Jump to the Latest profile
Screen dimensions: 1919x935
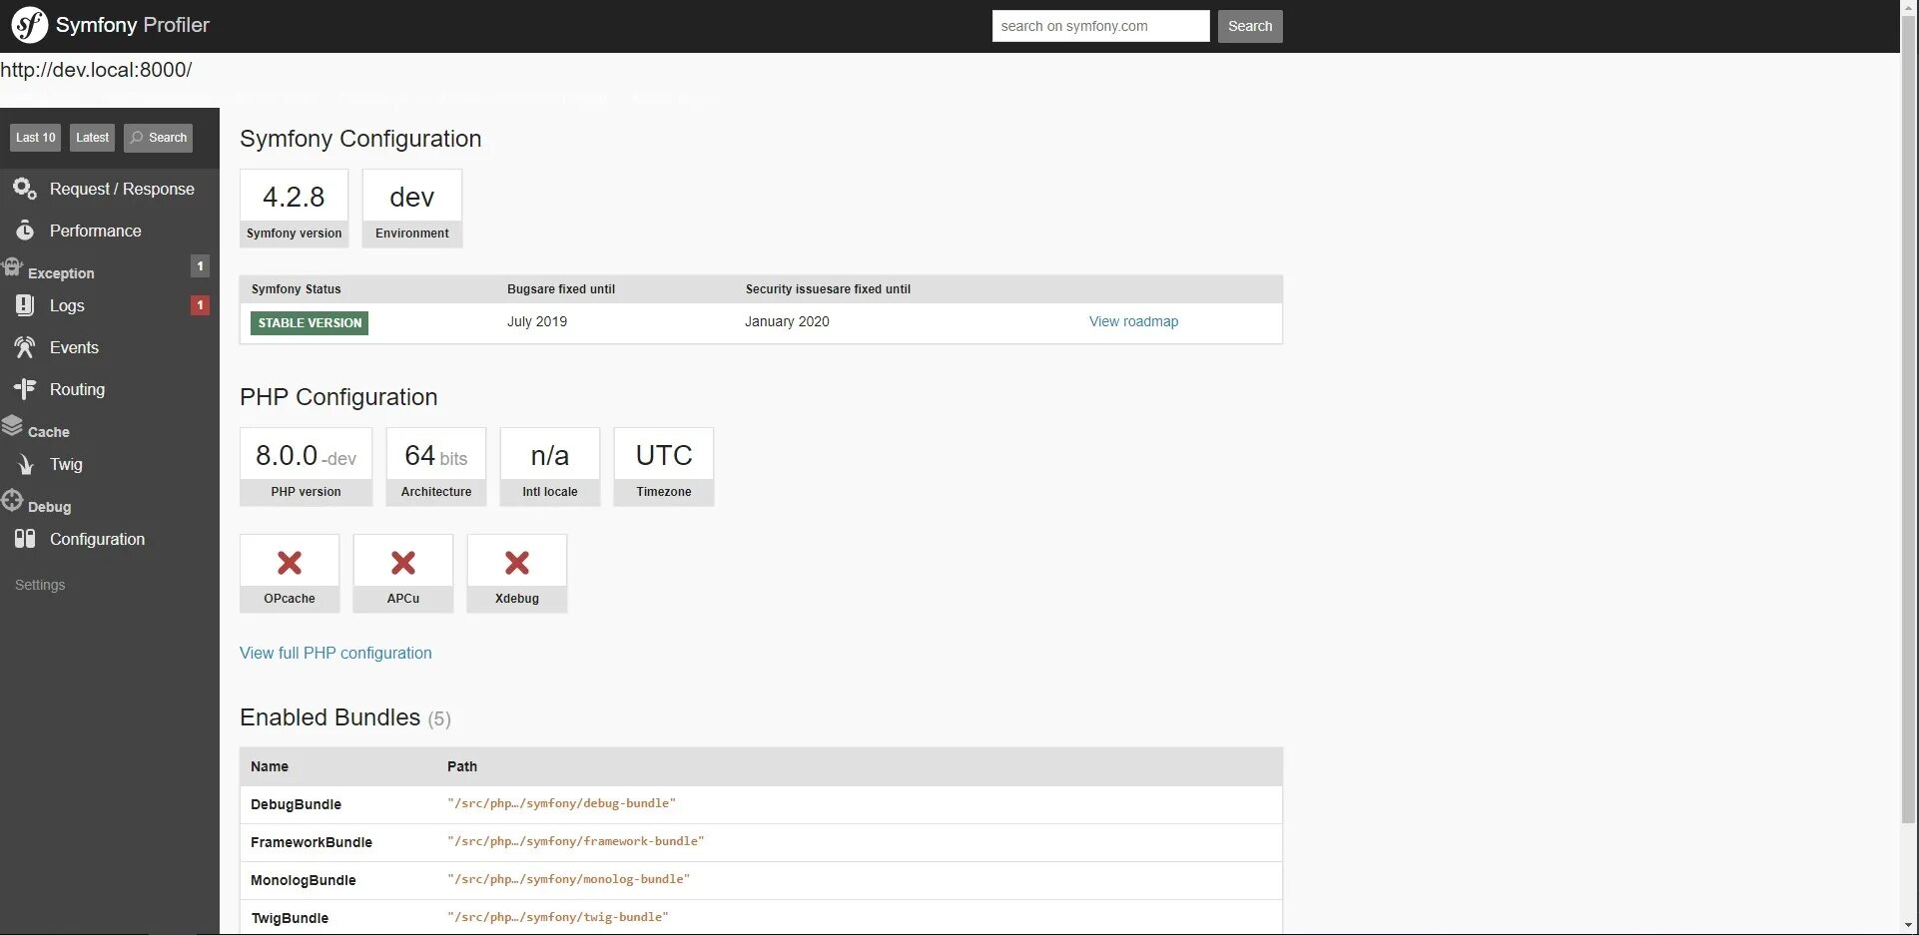pyautogui.click(x=92, y=138)
